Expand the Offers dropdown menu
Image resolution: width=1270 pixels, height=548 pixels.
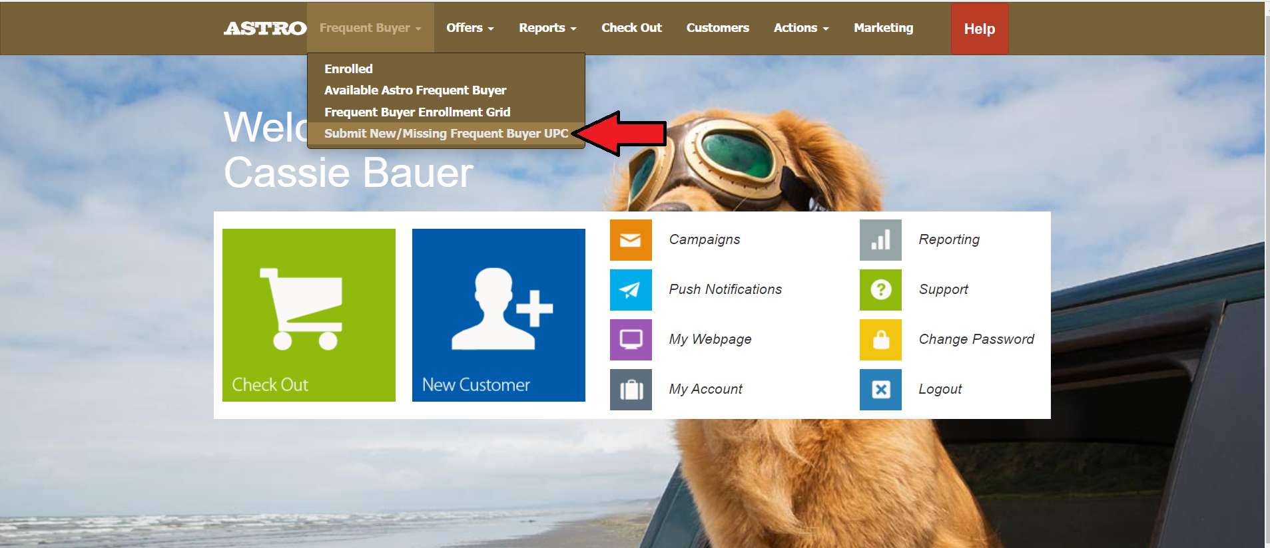coord(470,28)
